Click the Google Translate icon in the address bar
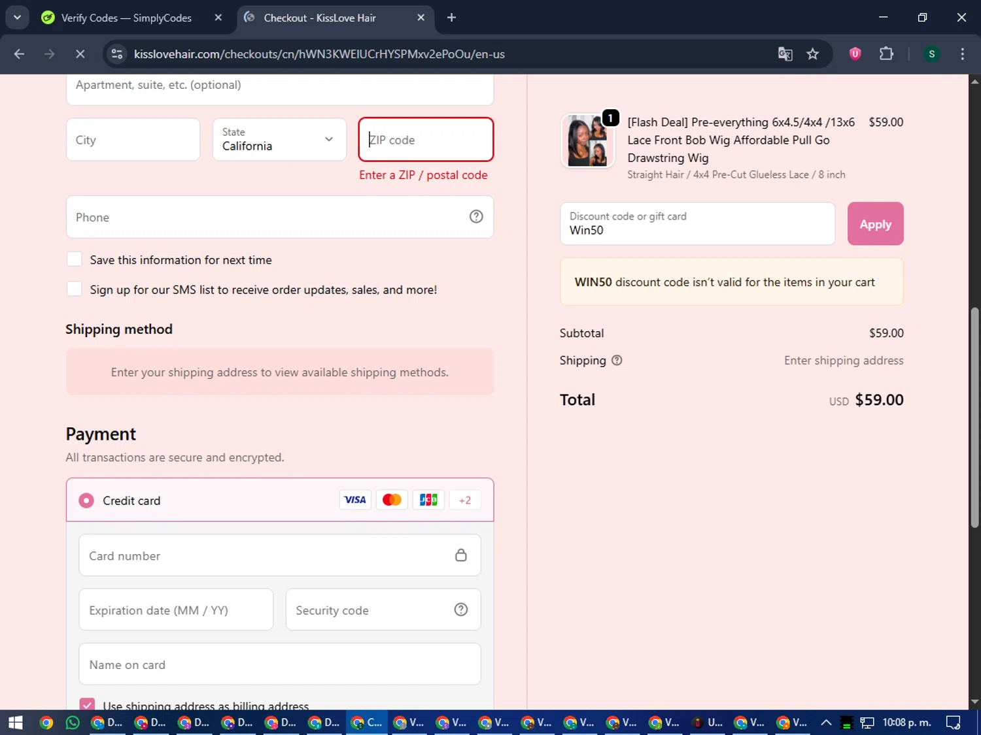The width and height of the screenshot is (981, 735). coord(785,54)
